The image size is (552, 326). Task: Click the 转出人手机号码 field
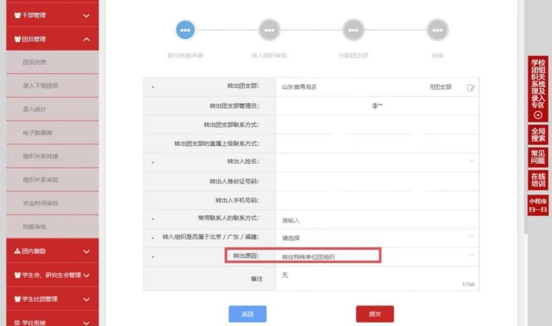pyautogui.click(x=377, y=201)
